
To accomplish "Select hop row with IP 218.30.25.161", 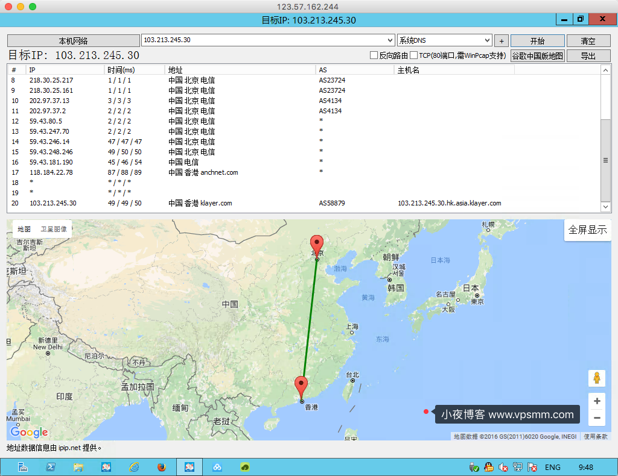I will click(304, 90).
